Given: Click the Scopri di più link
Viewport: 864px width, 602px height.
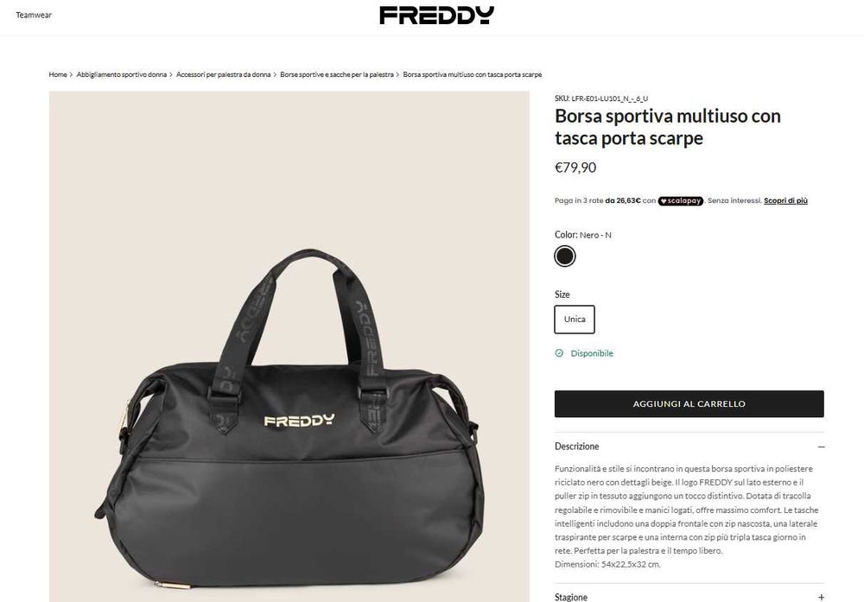Looking at the screenshot, I should tap(785, 200).
